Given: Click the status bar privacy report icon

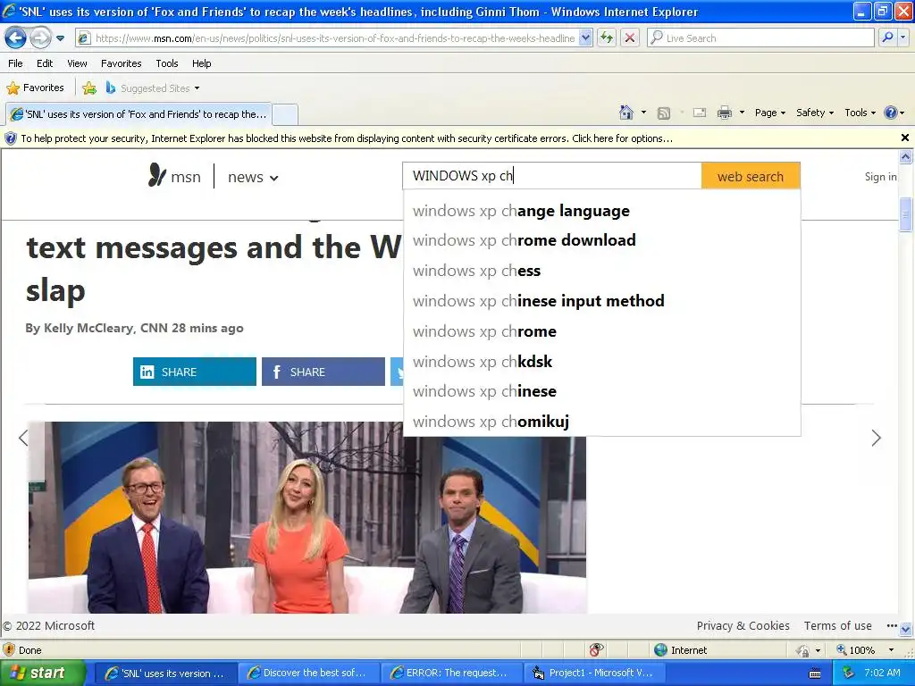Looking at the screenshot, I should click(x=596, y=650).
